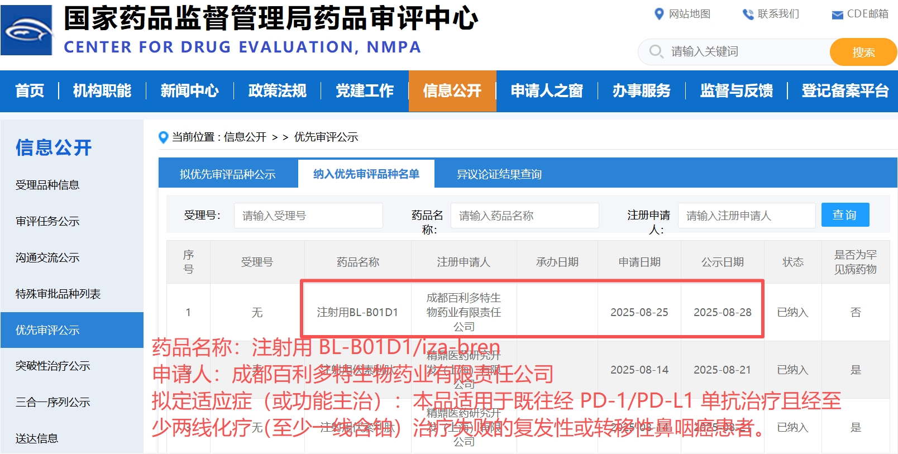The width and height of the screenshot is (898, 454).
Task: Click the 受理号 column header
Action: 257,262
